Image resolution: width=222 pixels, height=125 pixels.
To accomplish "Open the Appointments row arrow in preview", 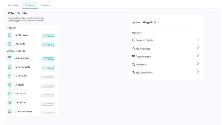I will click(198, 56).
